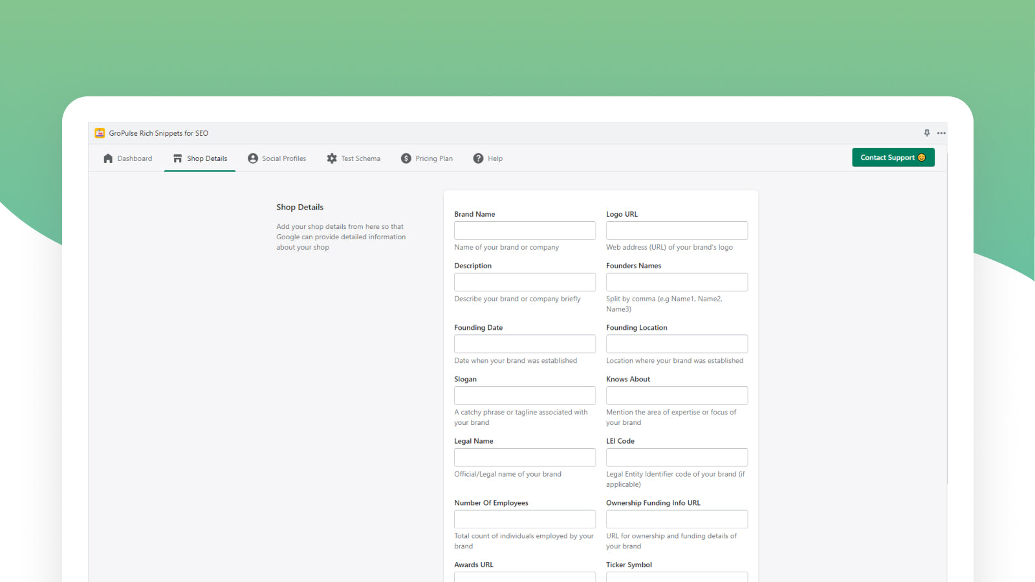Click the Contact Support button
The image size is (1035, 582).
coord(893,158)
